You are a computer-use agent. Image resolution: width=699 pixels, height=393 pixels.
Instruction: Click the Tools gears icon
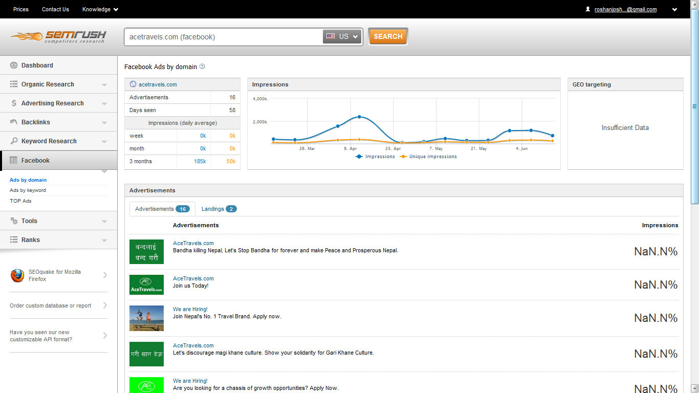coord(14,221)
